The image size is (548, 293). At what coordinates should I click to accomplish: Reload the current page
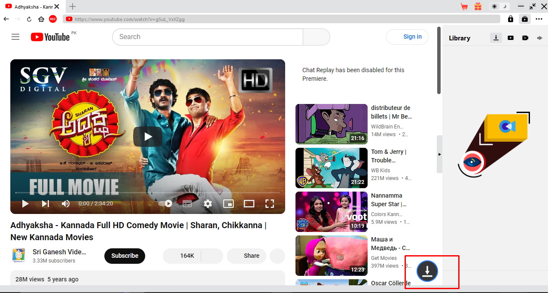(x=29, y=19)
